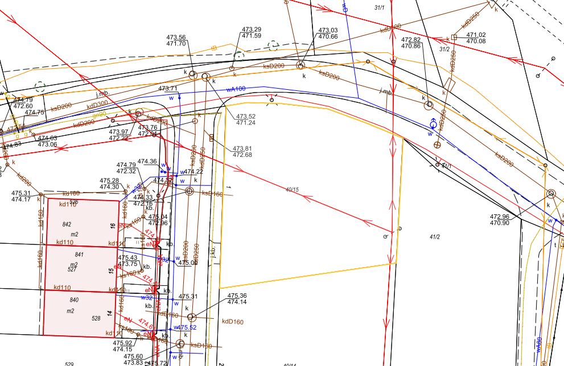
Task: Click the blue water hydrant symbol
Action: [x=433, y=123]
